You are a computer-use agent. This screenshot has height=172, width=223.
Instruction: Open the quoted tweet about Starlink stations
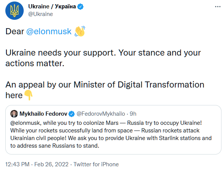tap(113, 130)
